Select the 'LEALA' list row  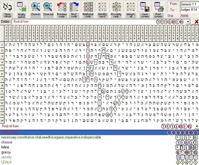(x=99, y=162)
